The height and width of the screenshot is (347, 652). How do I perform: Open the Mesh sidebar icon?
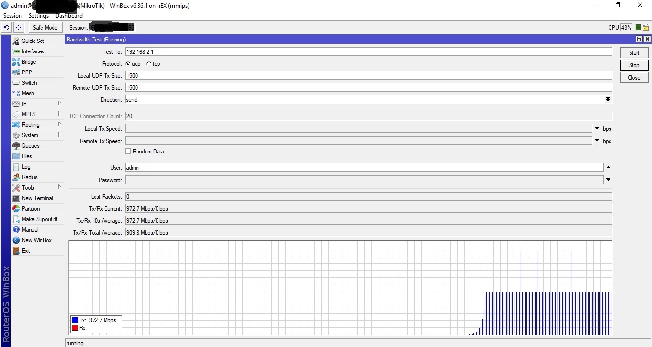tap(16, 93)
